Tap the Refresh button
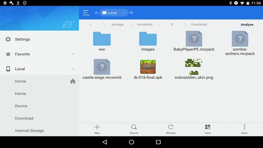 pyautogui.click(x=171, y=129)
